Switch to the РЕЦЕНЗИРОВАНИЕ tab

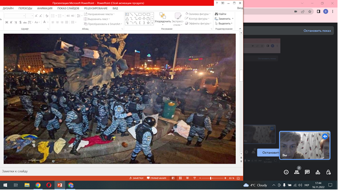[96, 8]
